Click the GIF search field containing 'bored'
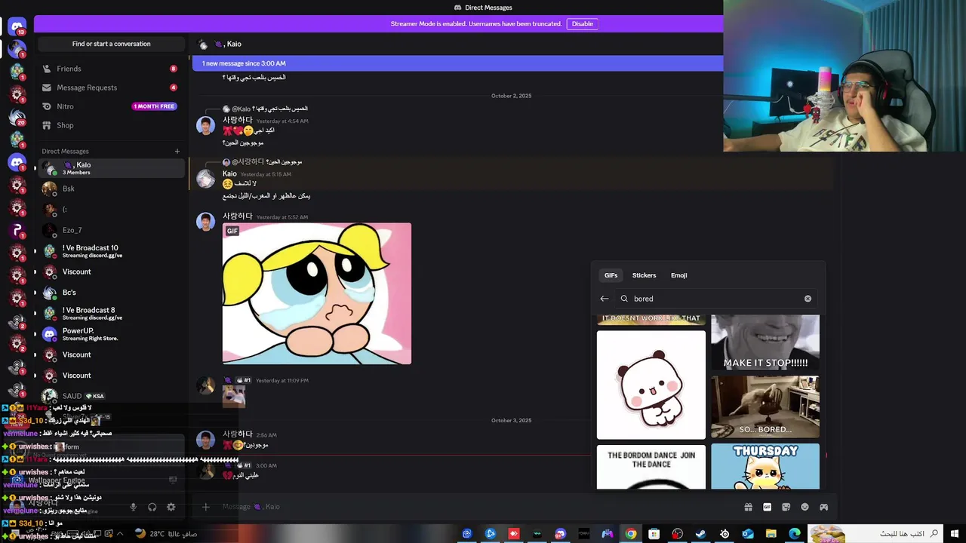This screenshot has width=966, height=543. (716, 299)
